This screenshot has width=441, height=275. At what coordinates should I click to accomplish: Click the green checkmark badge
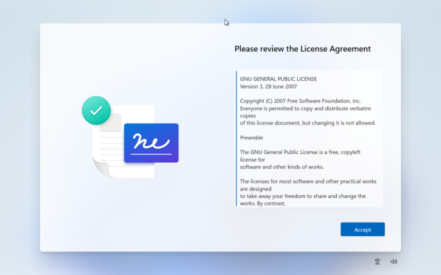point(96,110)
